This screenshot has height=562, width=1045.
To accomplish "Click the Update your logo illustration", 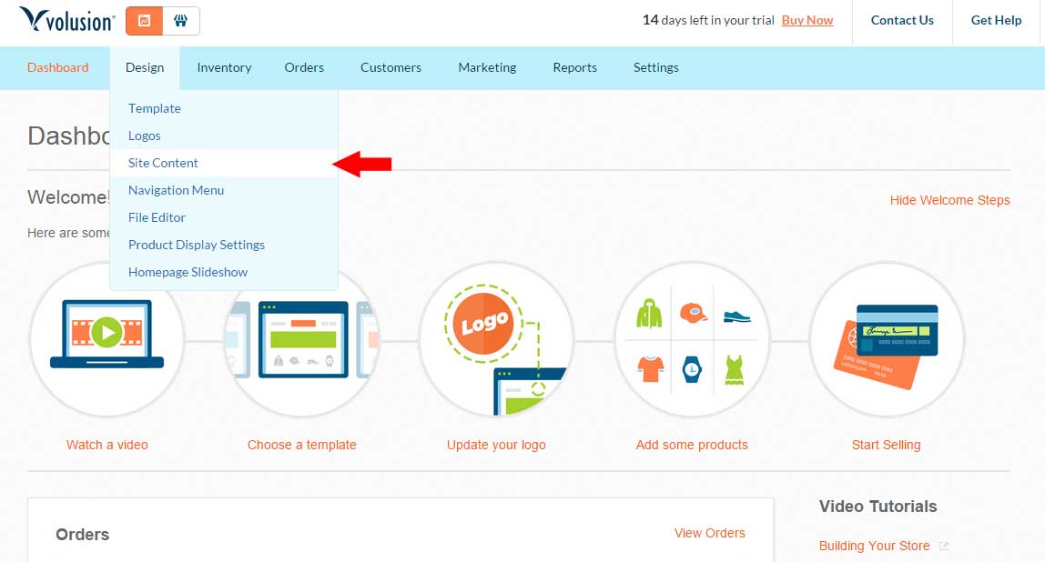I will pos(496,339).
